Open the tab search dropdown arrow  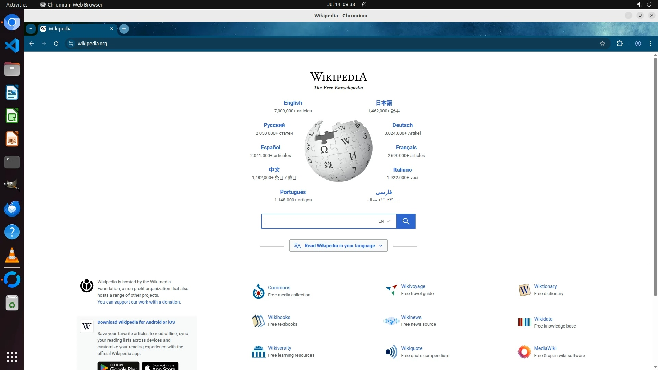click(x=31, y=29)
